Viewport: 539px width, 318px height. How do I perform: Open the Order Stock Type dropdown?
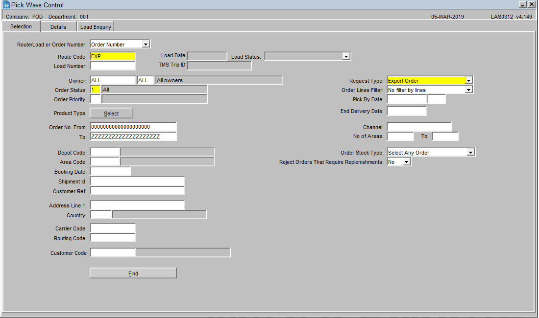(470, 153)
